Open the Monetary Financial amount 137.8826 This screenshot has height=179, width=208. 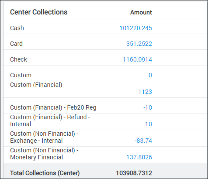[x=139, y=157]
